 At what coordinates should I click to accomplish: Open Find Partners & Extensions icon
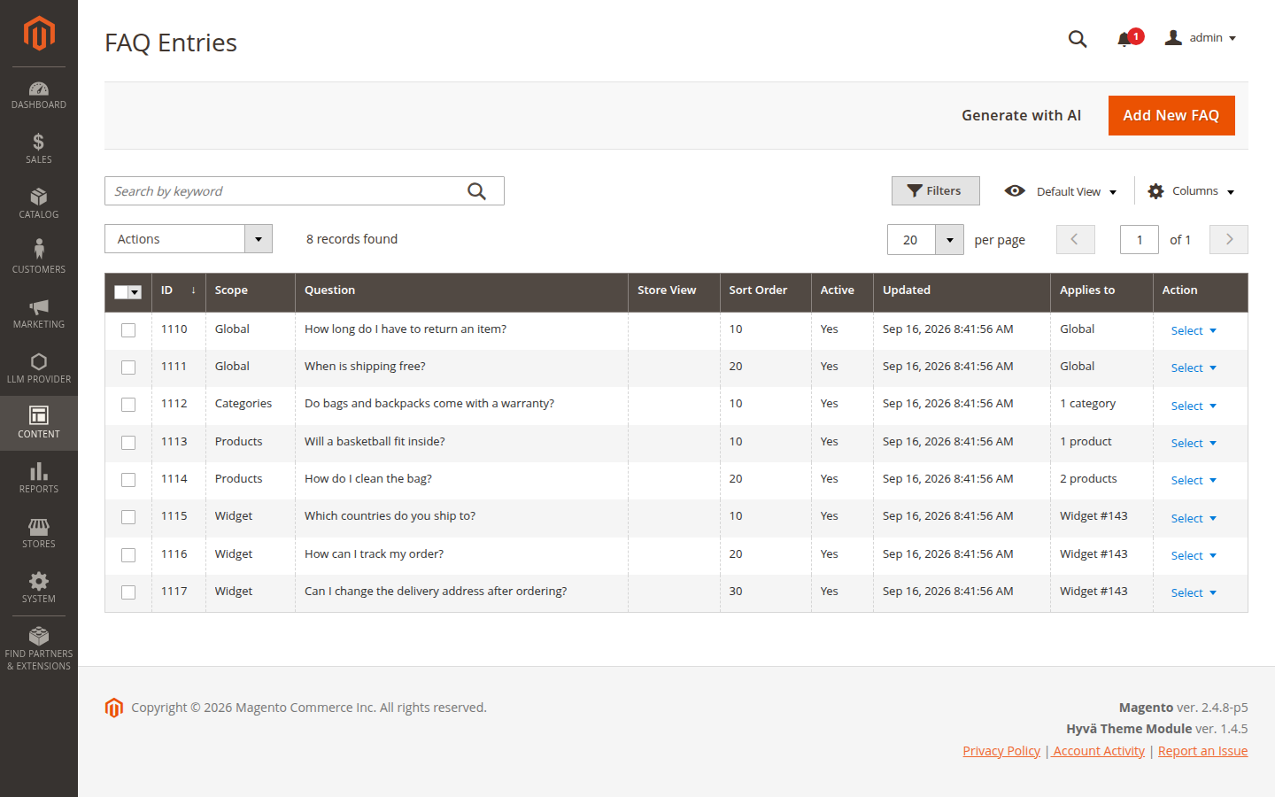tap(39, 636)
